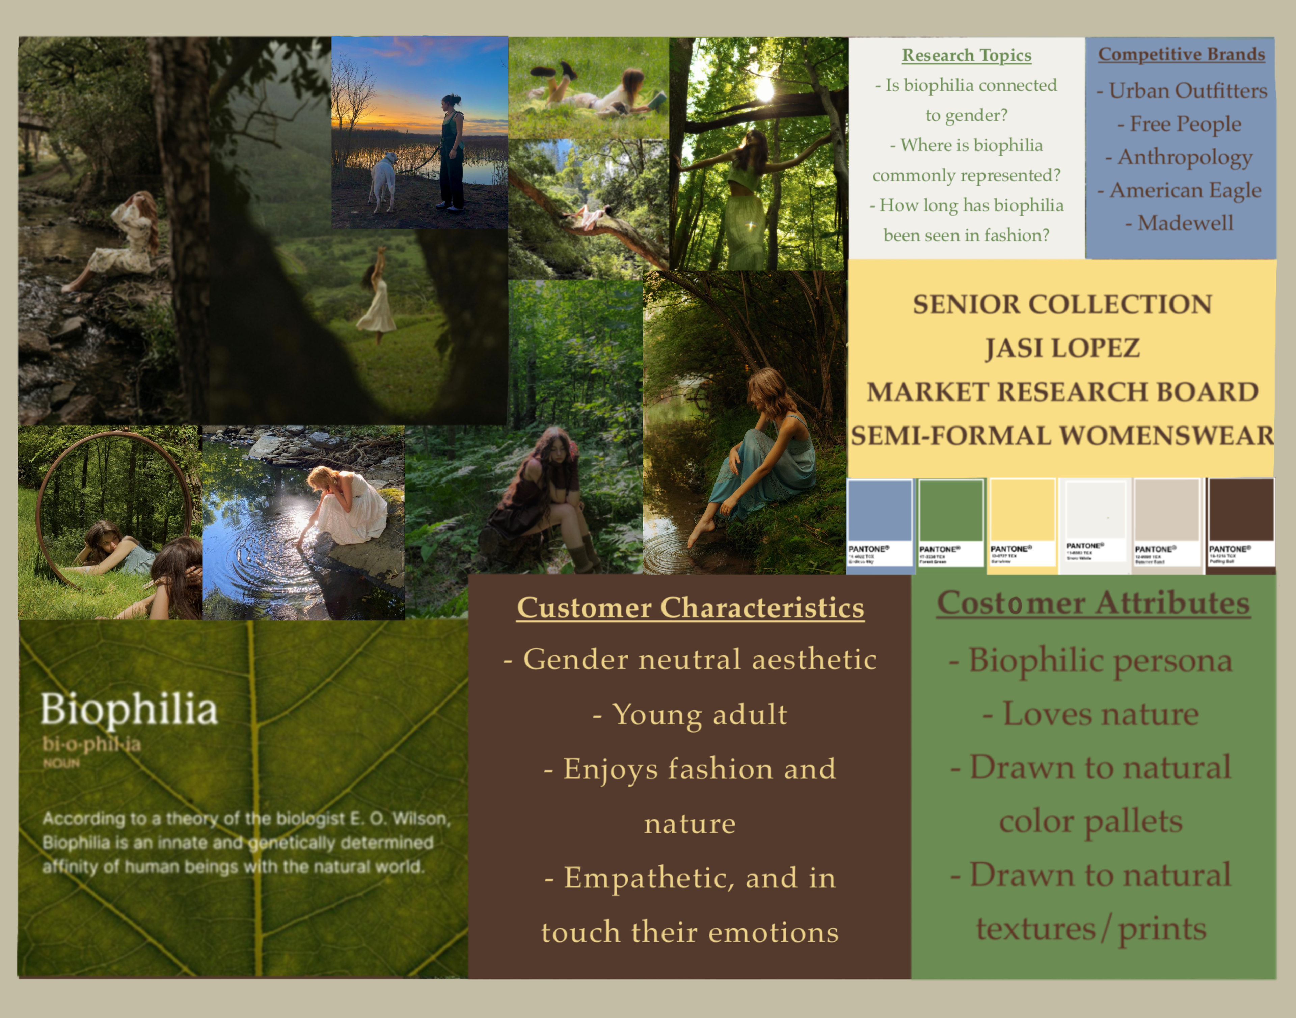1296x1018 pixels.
Task: Select "Anthropology" in brands list
Action: [1179, 157]
